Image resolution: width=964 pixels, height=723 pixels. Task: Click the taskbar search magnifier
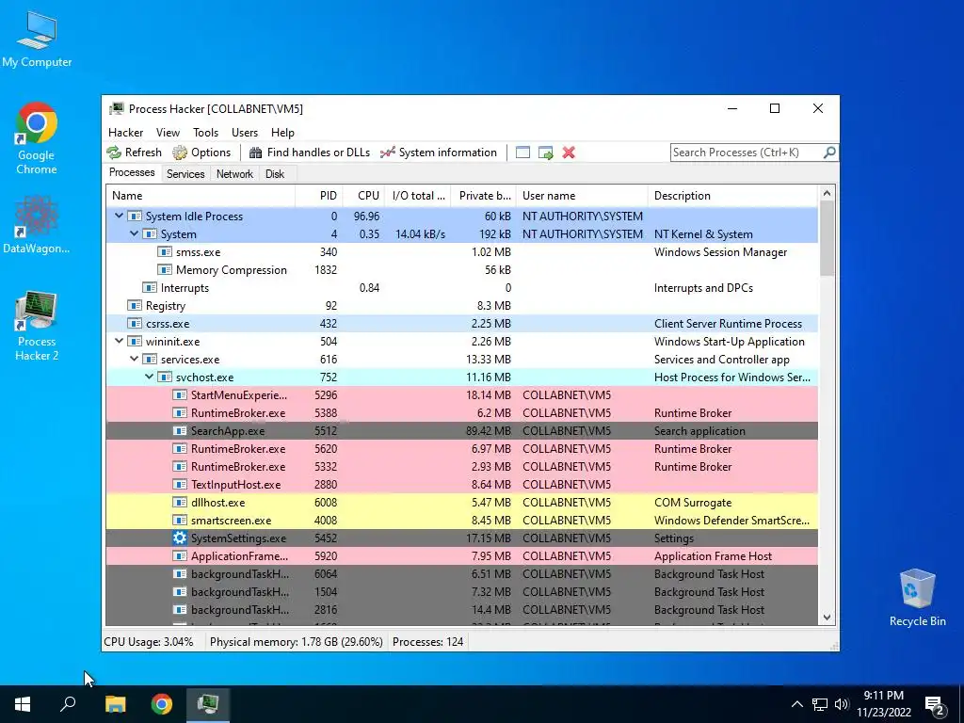[x=68, y=704]
